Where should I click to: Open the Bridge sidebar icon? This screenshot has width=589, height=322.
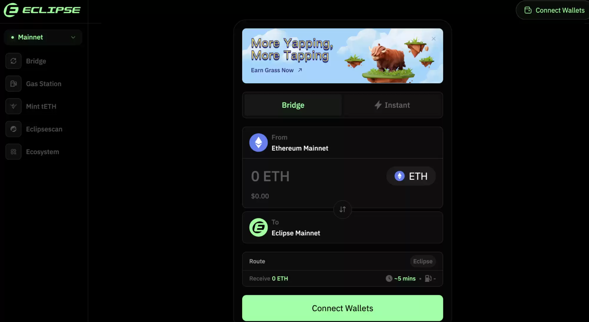[13, 61]
